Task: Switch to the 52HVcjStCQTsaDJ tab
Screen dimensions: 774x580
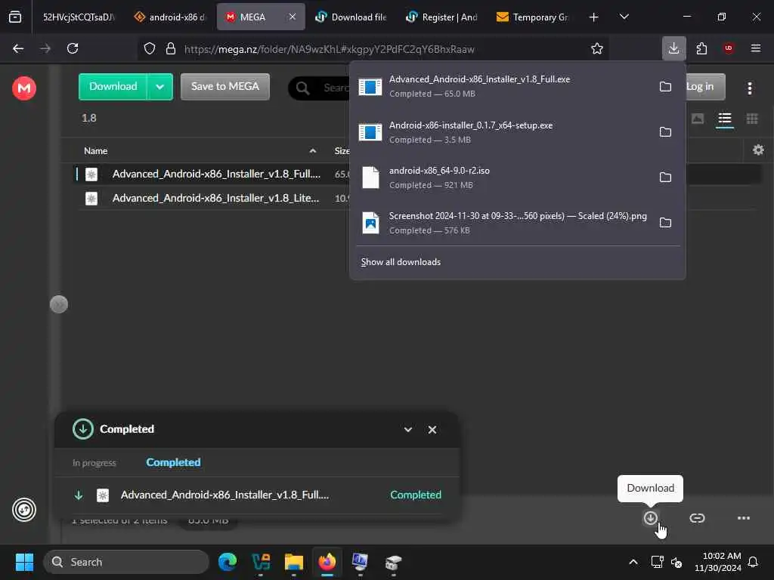Action: [78, 17]
